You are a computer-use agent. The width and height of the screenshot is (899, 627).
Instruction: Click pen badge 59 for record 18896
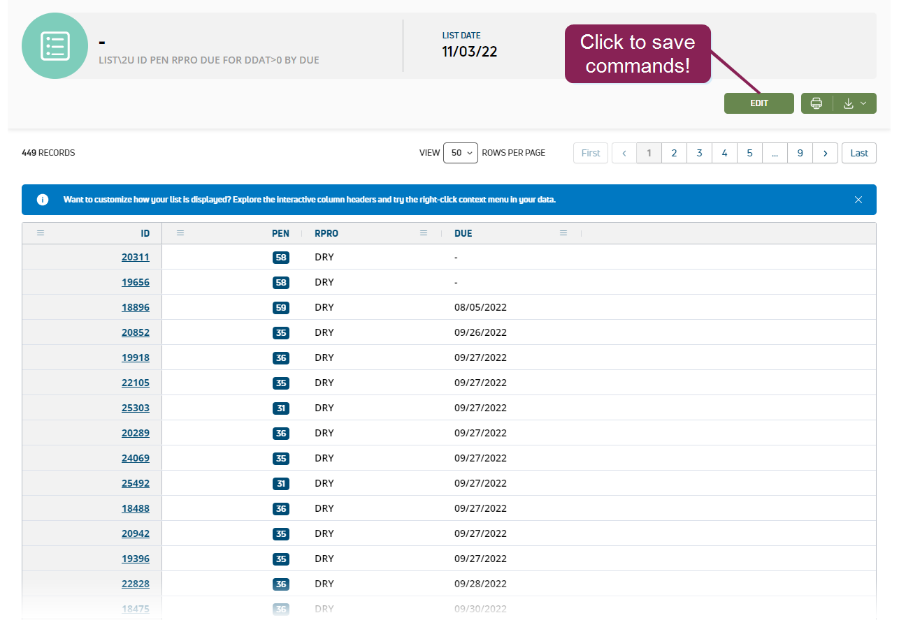(280, 307)
